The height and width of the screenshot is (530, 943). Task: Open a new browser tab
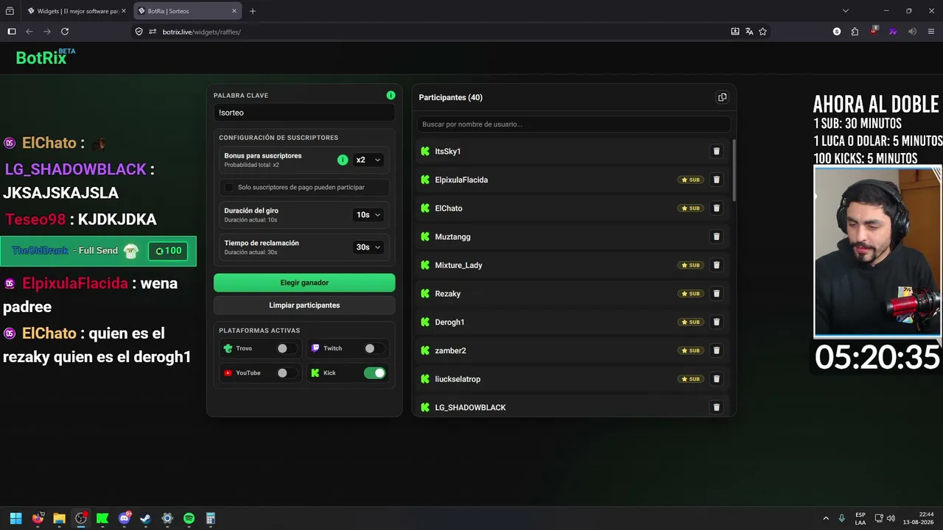pos(253,11)
